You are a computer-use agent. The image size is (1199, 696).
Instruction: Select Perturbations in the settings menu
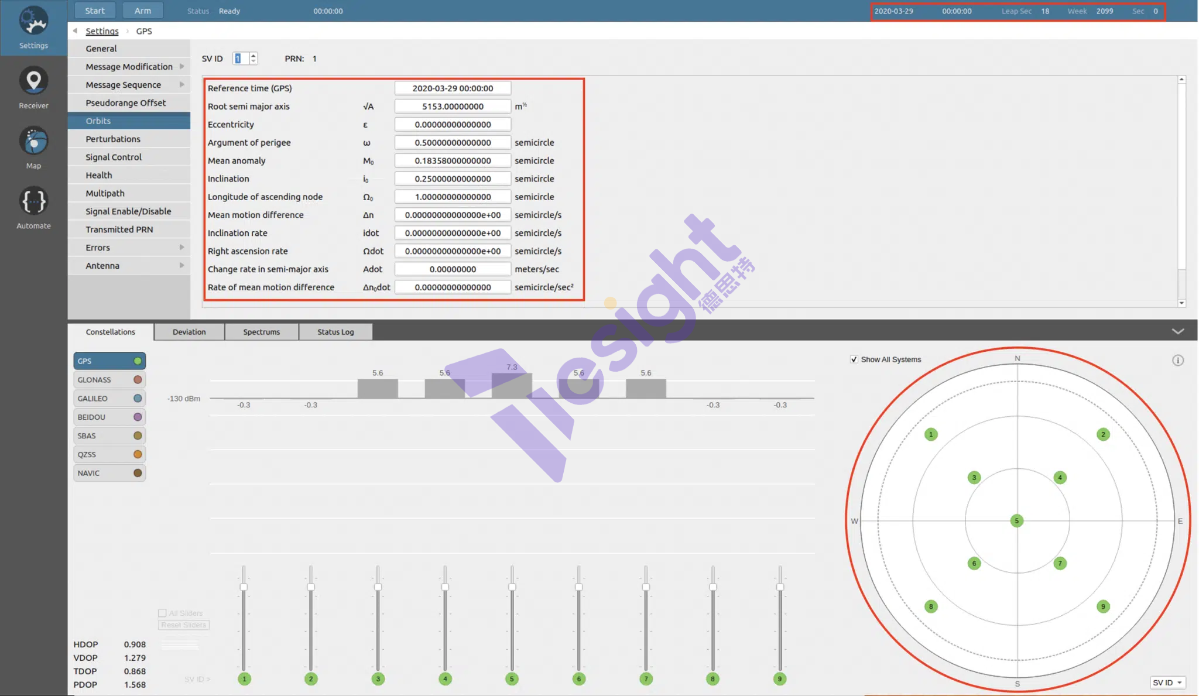(113, 139)
